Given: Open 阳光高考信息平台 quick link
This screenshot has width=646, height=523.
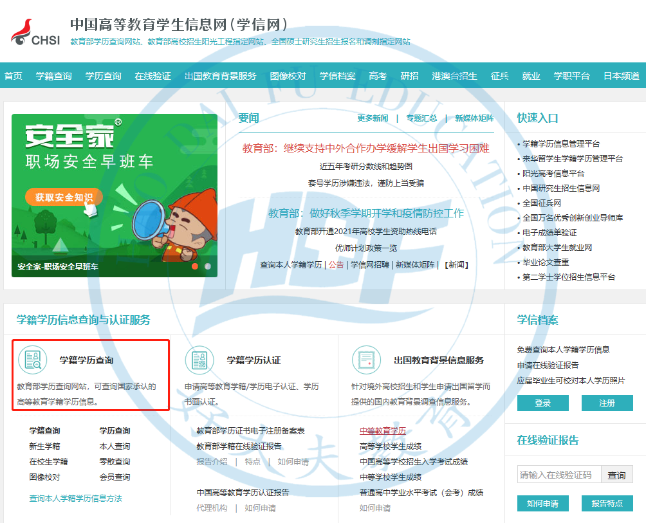Looking at the screenshot, I should 553,174.
